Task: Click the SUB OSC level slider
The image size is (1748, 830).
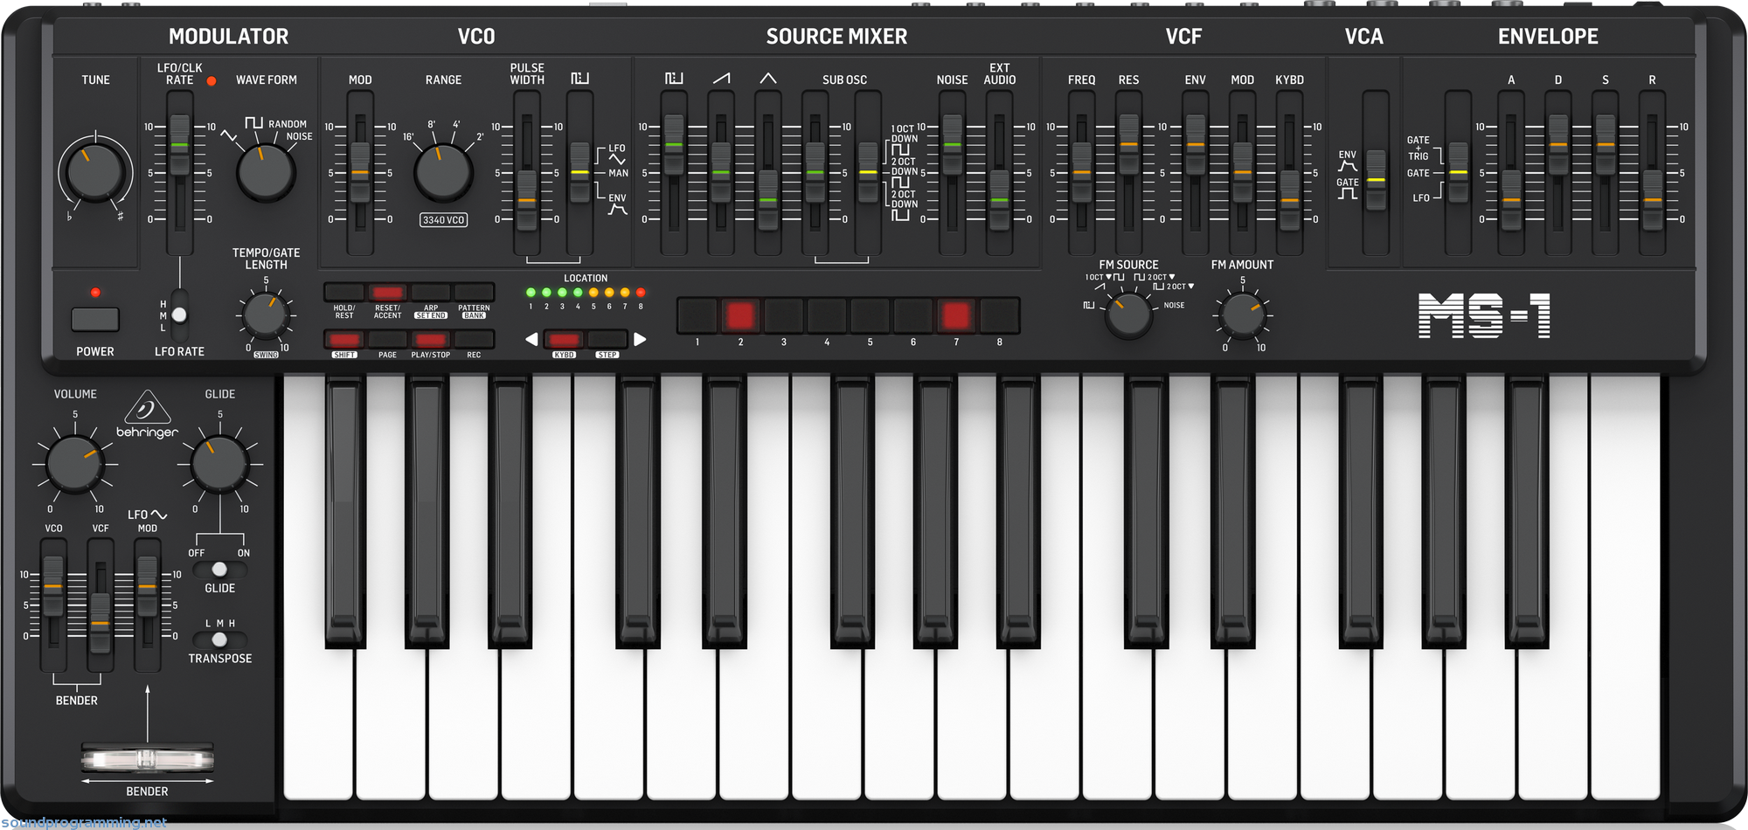Action: click(815, 173)
